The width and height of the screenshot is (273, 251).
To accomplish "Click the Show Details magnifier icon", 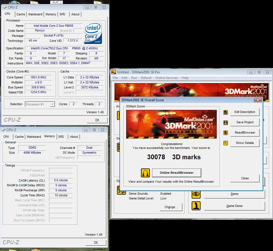I will (226, 143).
